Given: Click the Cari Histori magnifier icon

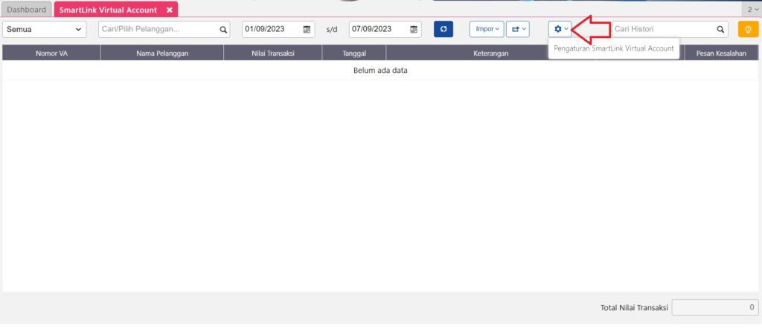Looking at the screenshot, I should pyautogui.click(x=720, y=30).
